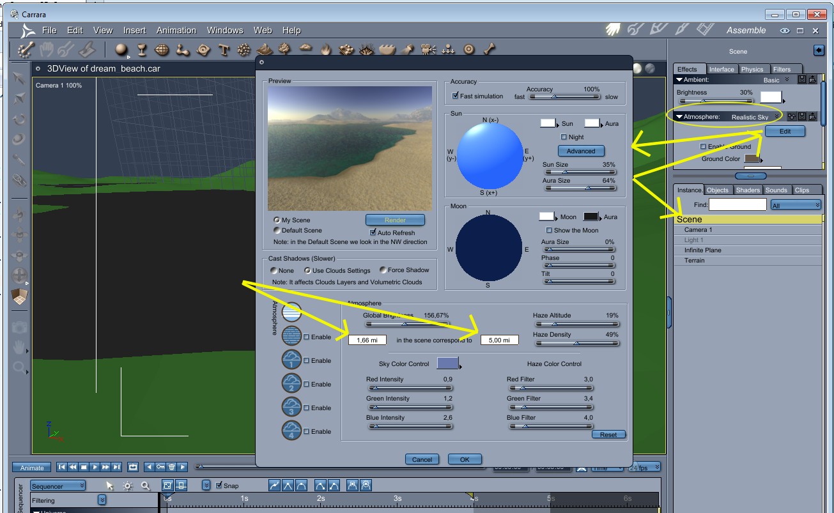
Task: Confirm the dialog with OK
Action: point(465,459)
